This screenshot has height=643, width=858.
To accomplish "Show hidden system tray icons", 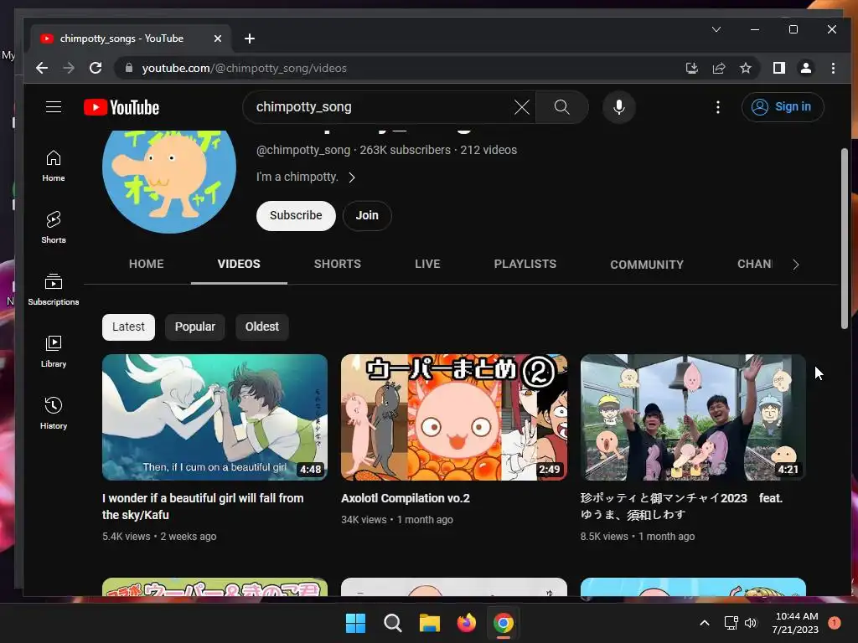I will click(705, 623).
